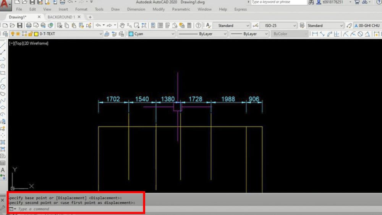Open Layer Properties Manager icon
This screenshot has width=382, height=215.
(5, 34)
